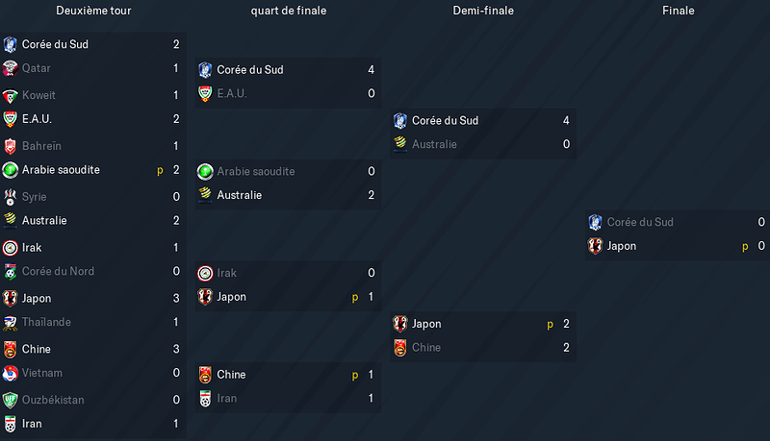Image resolution: width=770 pixels, height=441 pixels.
Task: Click the Deuxième tour column header
Action: pyautogui.click(x=93, y=11)
